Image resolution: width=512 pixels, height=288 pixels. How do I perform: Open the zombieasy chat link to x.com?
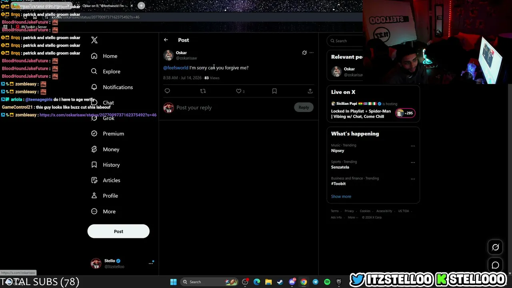98,115
